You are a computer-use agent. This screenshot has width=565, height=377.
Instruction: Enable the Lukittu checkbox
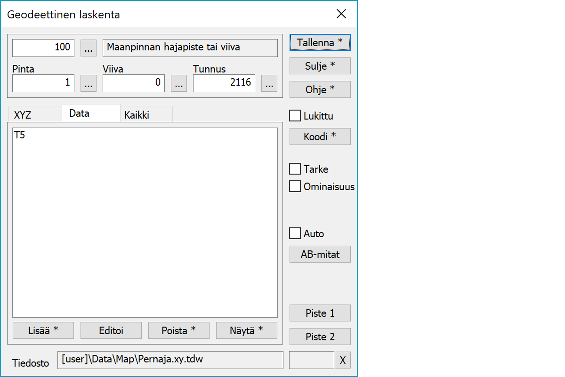[295, 116]
